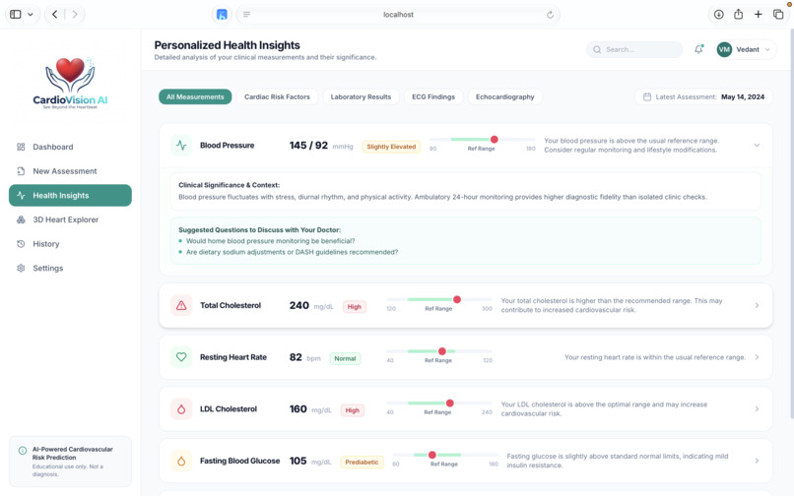794x496 pixels.
Task: Click the Health Insights pulse icon
Action: (x=21, y=196)
